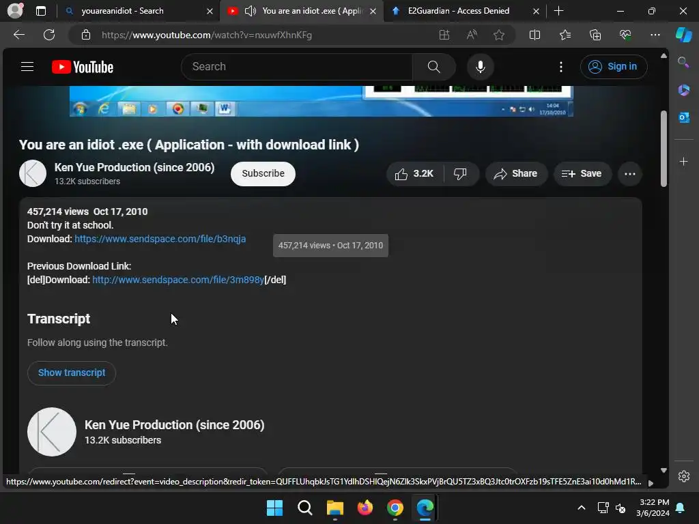Screen dimensions: 699x524
Task: Toggle Edge split screen
Action: click(534, 35)
